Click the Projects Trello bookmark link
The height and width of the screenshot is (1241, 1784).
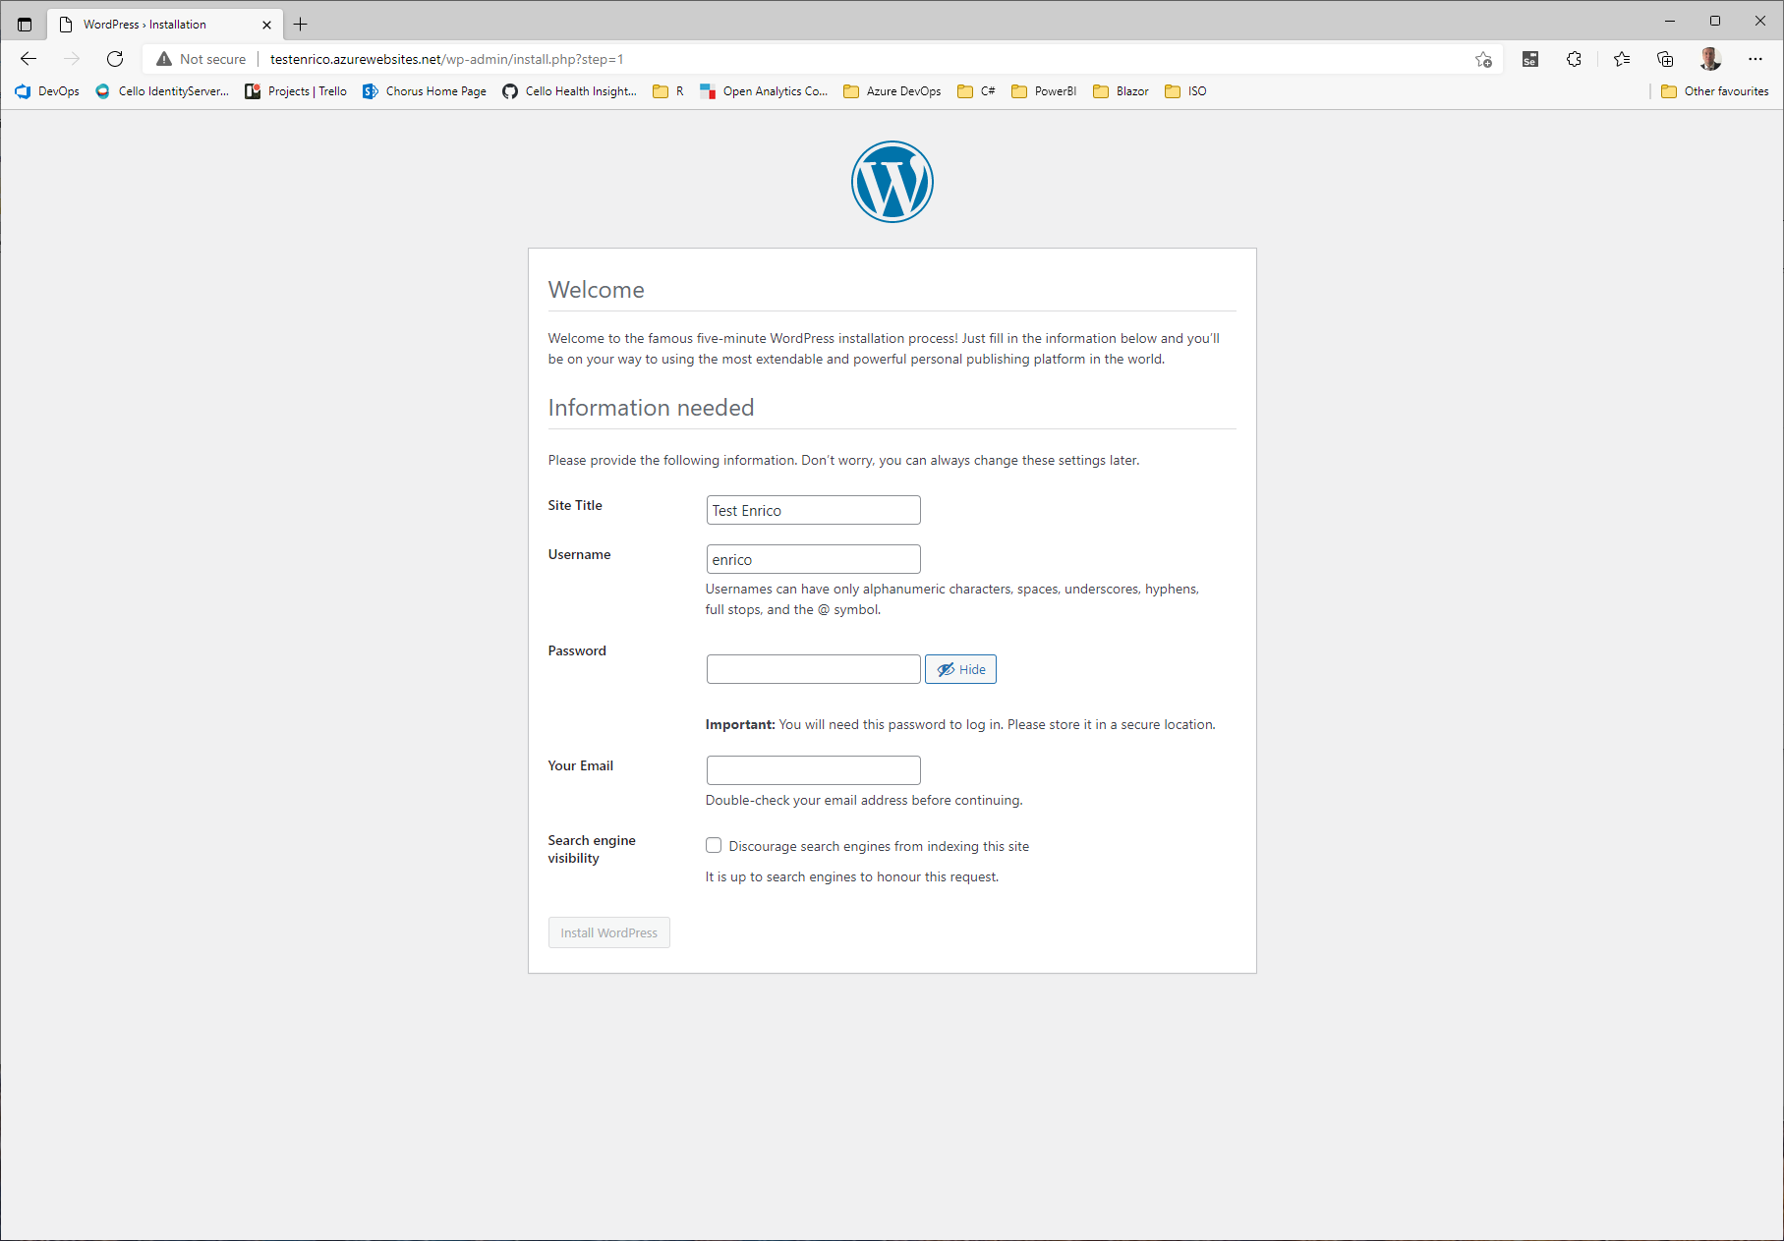[x=295, y=90]
